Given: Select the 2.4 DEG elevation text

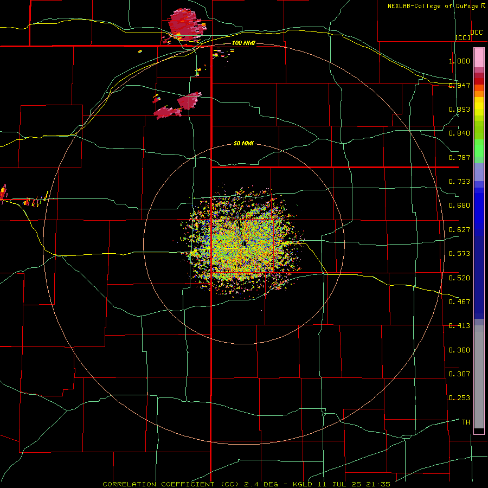Looking at the screenshot, I should coord(261,484).
